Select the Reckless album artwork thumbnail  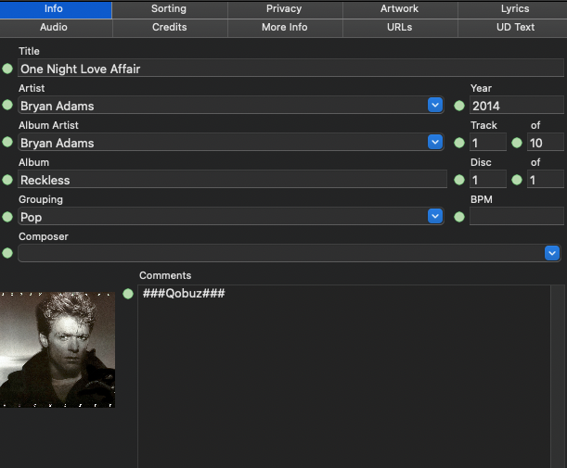tap(58, 349)
